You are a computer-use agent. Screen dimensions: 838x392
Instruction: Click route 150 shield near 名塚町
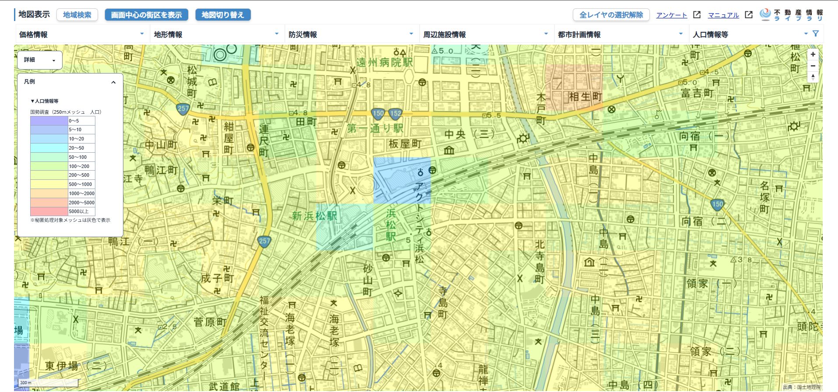tap(718, 204)
